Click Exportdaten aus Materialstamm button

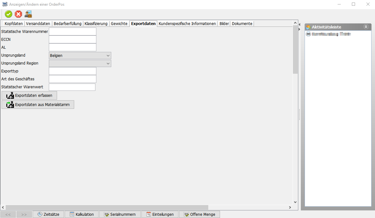point(38,105)
